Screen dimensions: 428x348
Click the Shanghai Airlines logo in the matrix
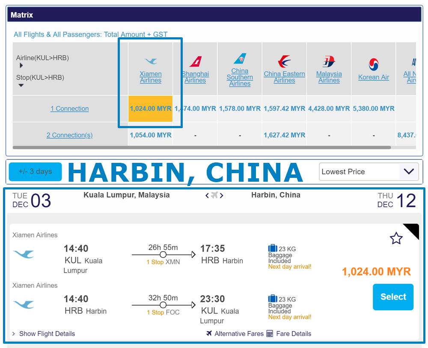(196, 62)
